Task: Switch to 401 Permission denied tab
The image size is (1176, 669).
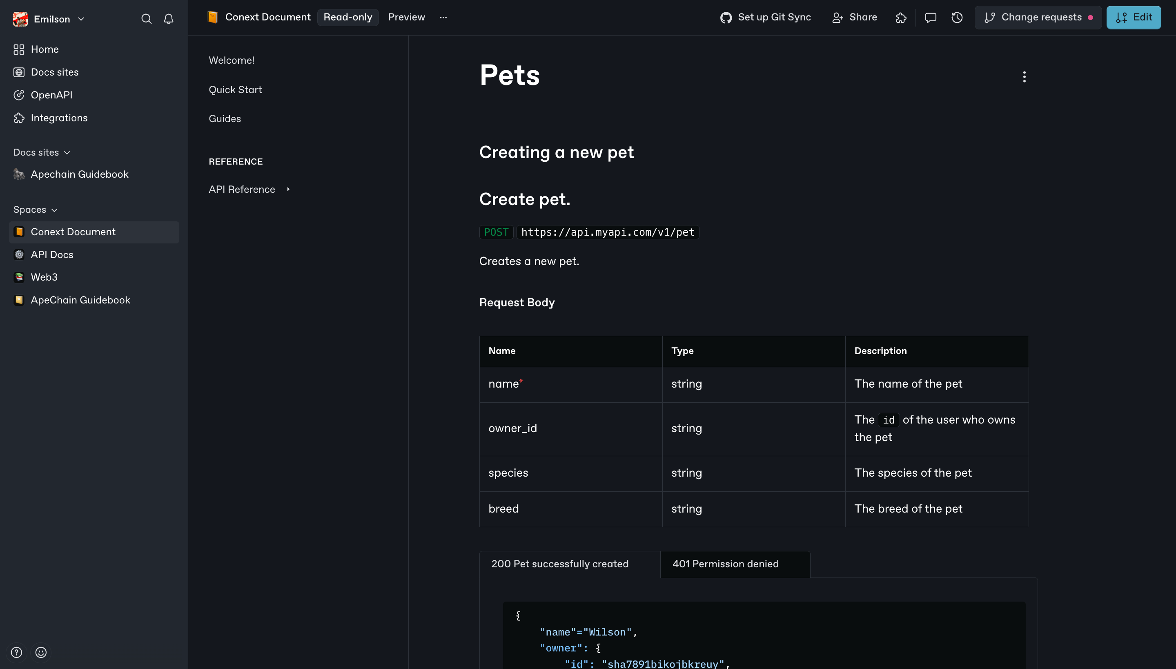Action: coord(725,564)
